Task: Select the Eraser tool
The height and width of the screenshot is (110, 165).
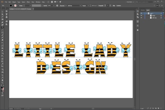Action: click(x=2, y=40)
